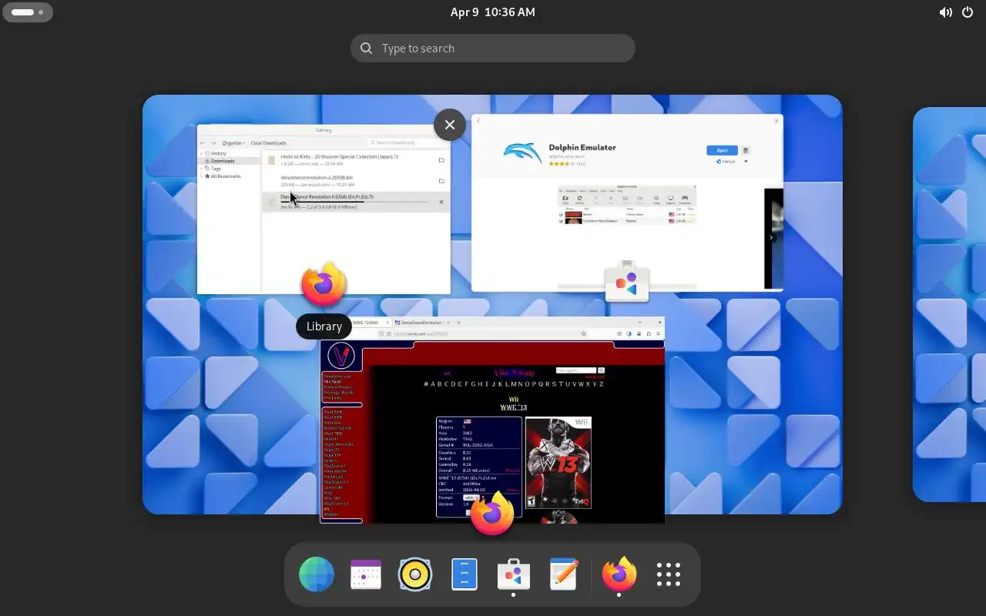This screenshot has height=616, width=986.
Task: Click Dolphin Emulator logo in Software window
Action: click(x=522, y=151)
